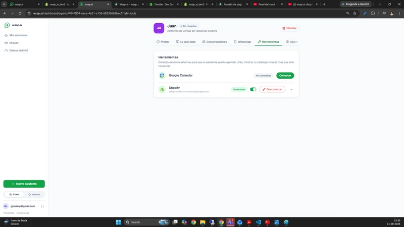Switch to the WhatsApp tab
Viewport: 404px width, 227px height.
click(242, 42)
